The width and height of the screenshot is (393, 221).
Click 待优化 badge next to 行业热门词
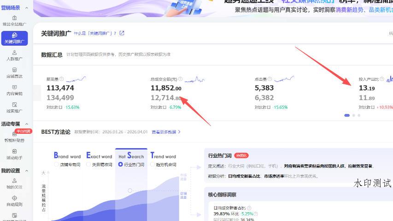[x=241, y=156]
